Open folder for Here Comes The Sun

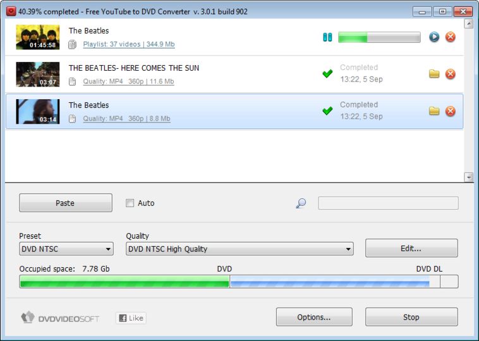click(434, 74)
